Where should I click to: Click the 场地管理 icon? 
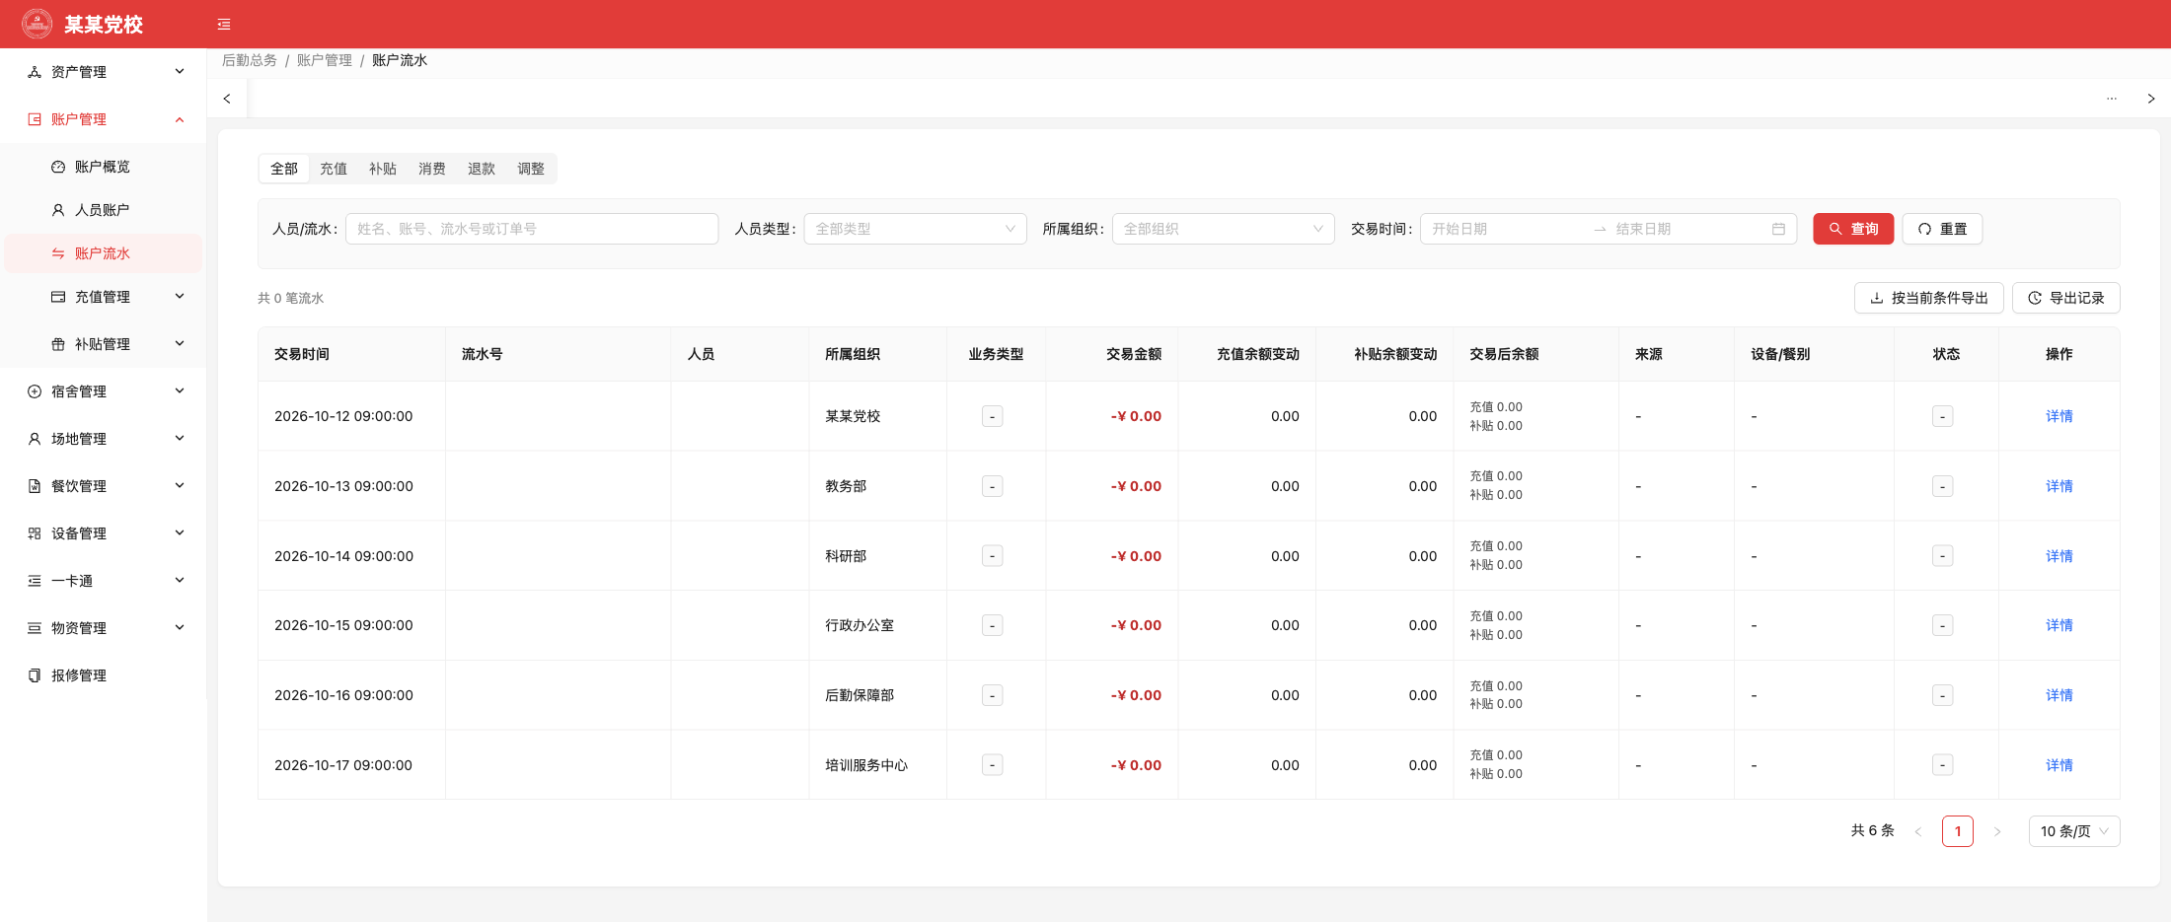point(35,439)
